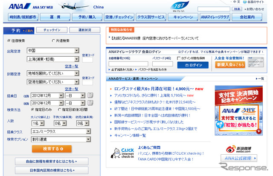Open 時刻表/就航都市 menu
Screen dimensions: 273x176
[23, 17]
